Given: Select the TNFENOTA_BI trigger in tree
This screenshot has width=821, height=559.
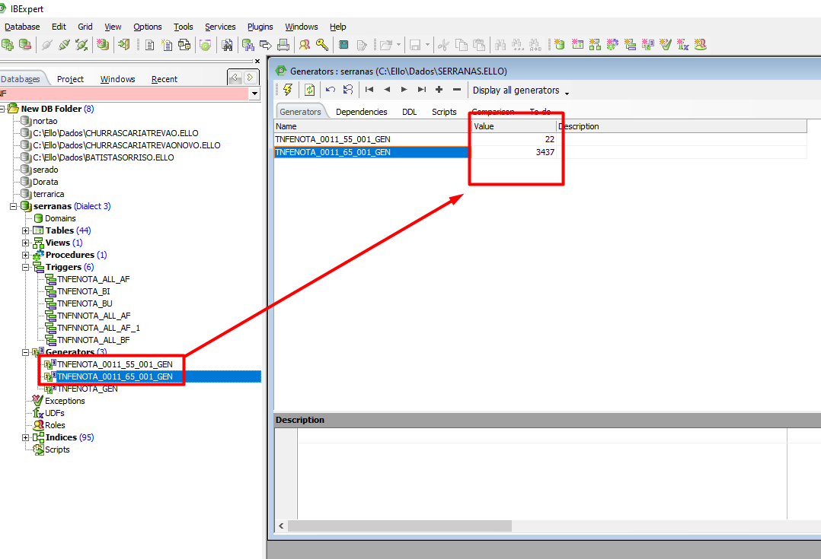Looking at the screenshot, I should tap(83, 291).
